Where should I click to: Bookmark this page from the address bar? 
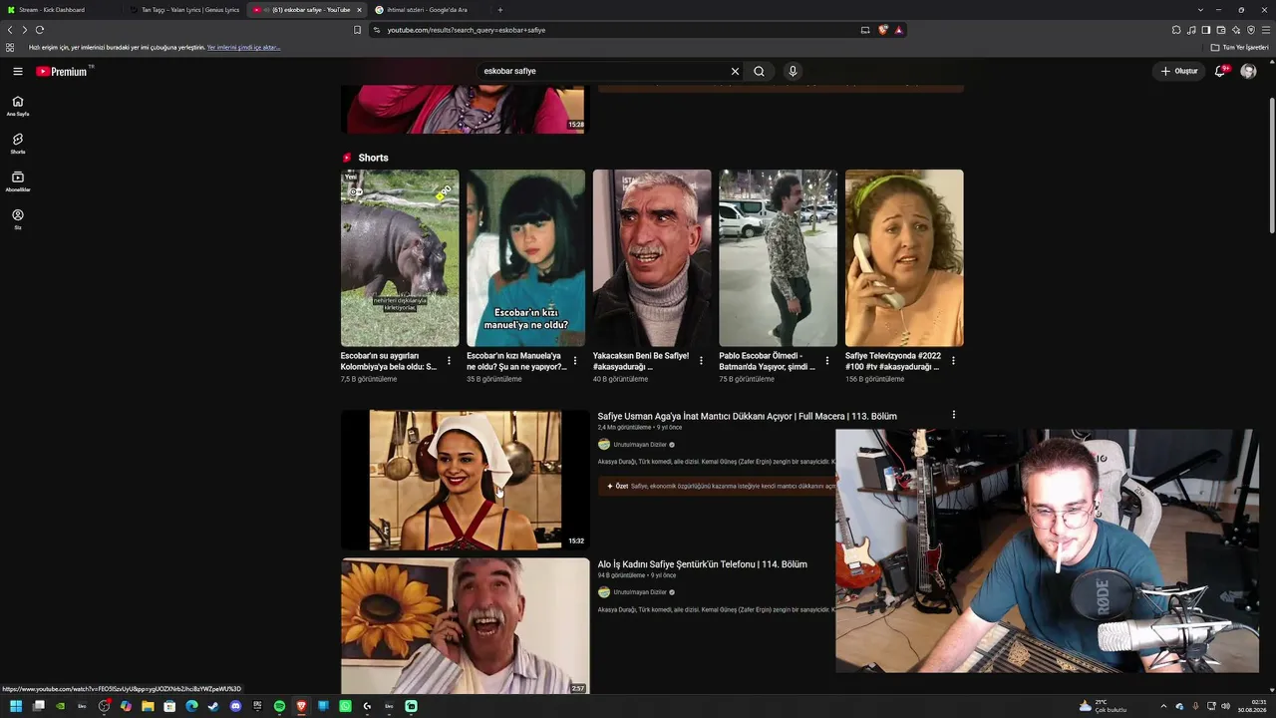pos(357,30)
